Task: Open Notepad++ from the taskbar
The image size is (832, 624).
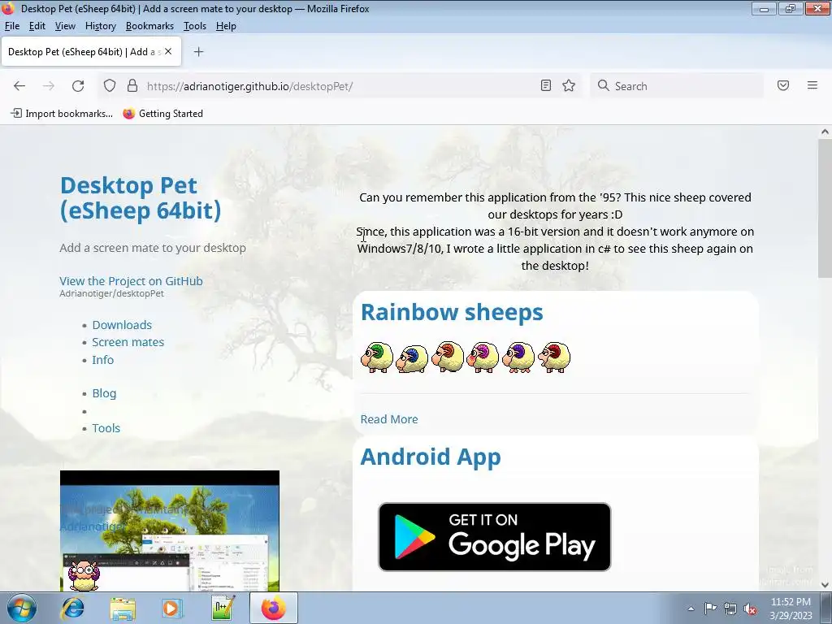Action: click(x=223, y=608)
